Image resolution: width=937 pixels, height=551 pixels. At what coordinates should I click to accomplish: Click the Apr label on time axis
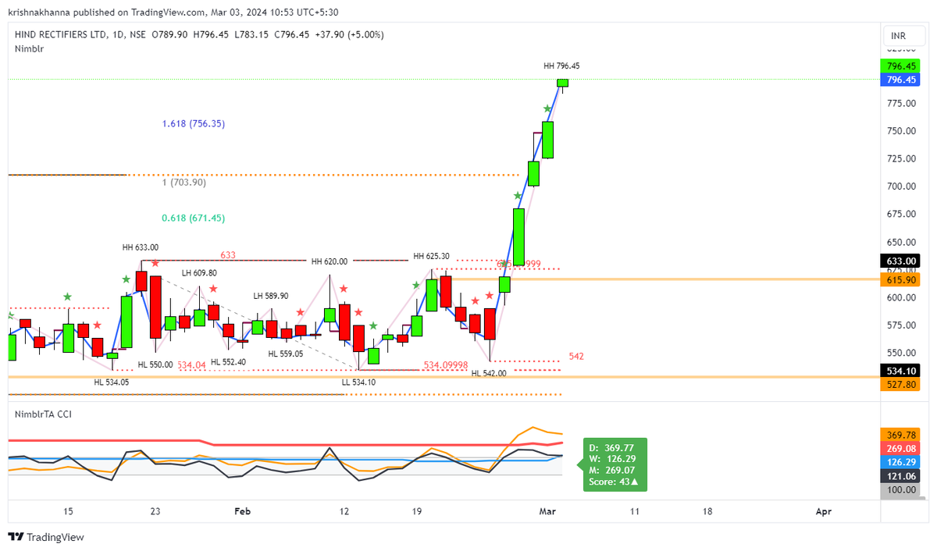pos(823,511)
